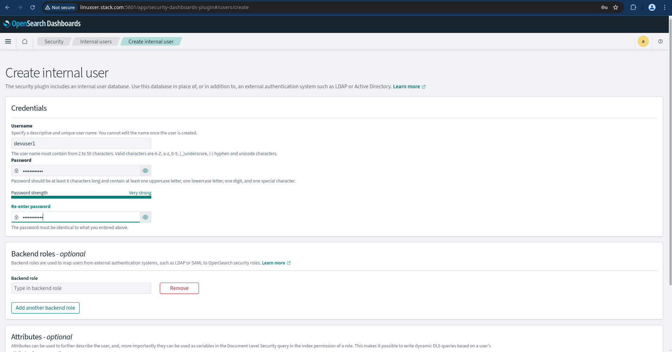Show the entered password
The image size is (672, 352).
(145, 171)
